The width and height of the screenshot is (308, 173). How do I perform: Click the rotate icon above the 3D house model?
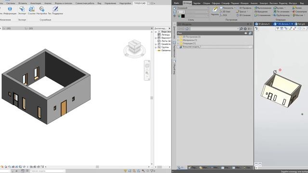[x=275, y=72]
